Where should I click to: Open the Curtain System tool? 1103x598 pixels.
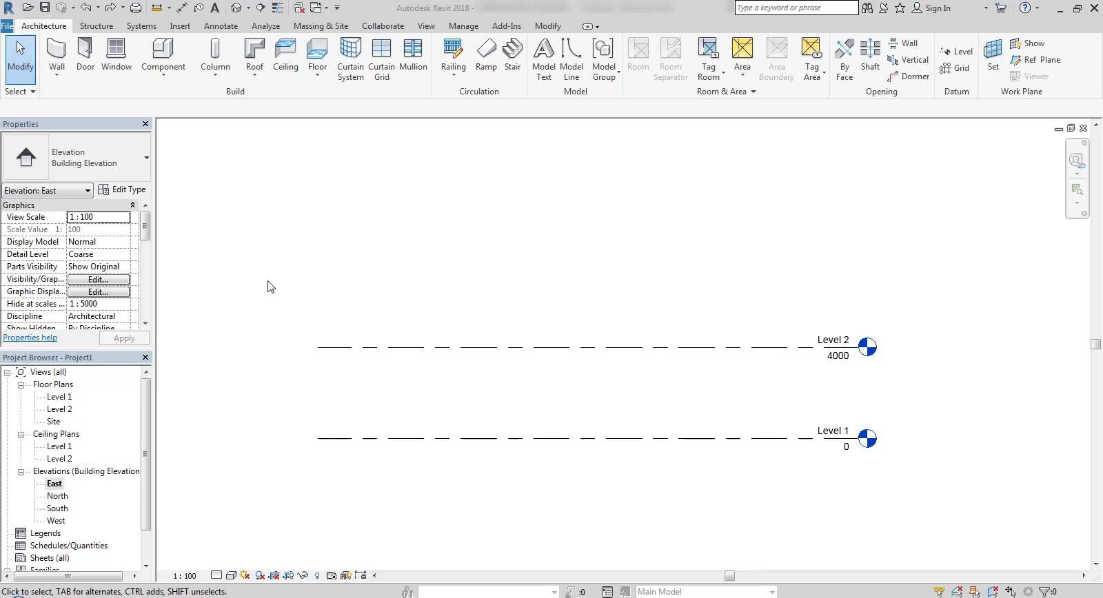tap(350, 59)
